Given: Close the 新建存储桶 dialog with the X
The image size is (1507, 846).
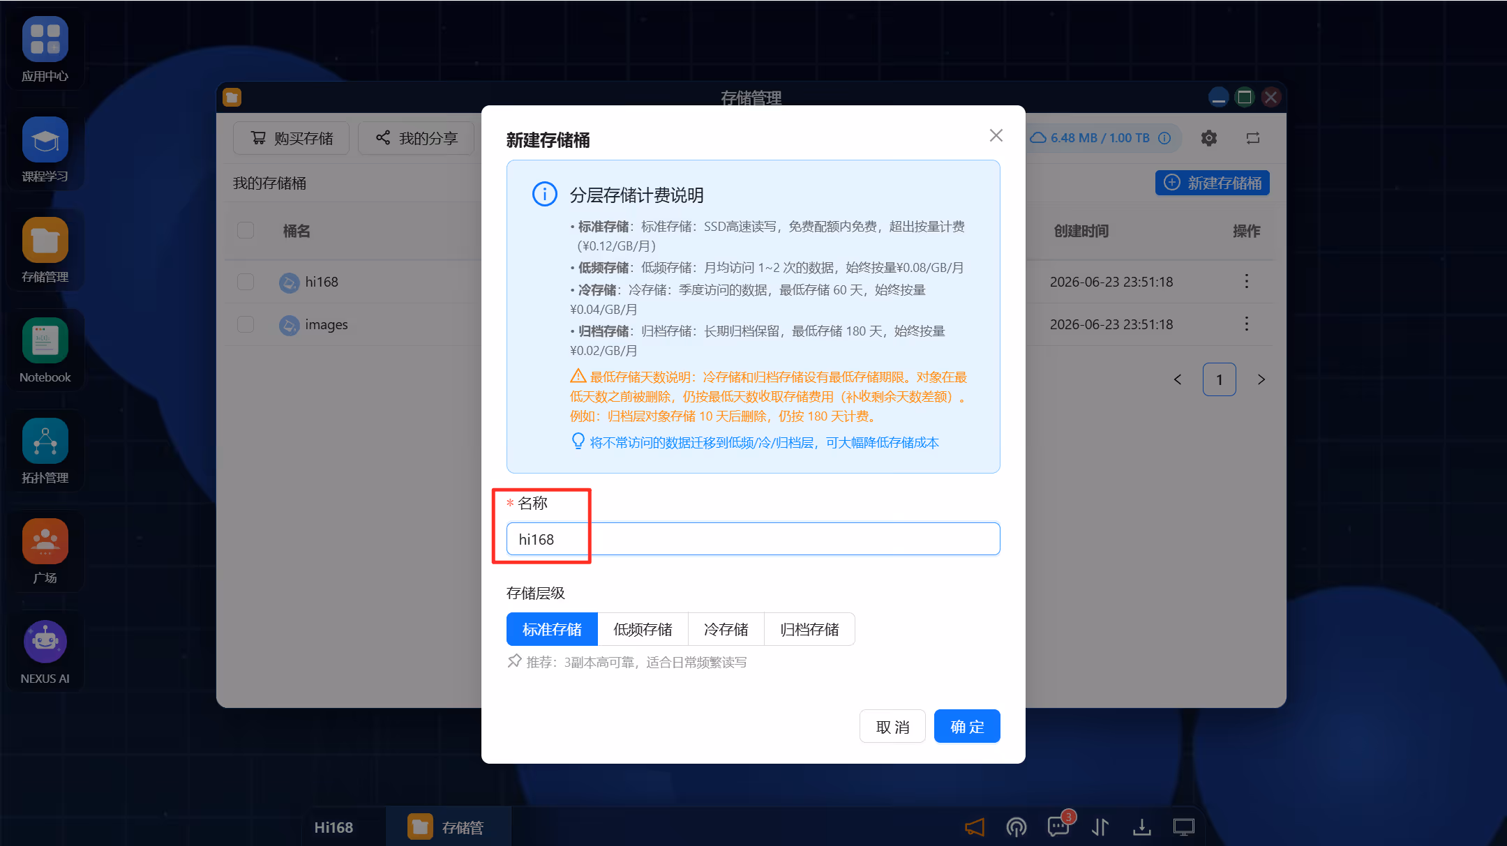Looking at the screenshot, I should pos(996,135).
